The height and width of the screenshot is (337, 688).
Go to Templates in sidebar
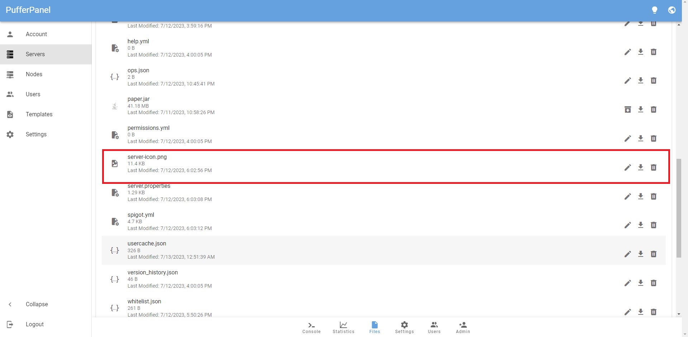pyautogui.click(x=39, y=114)
